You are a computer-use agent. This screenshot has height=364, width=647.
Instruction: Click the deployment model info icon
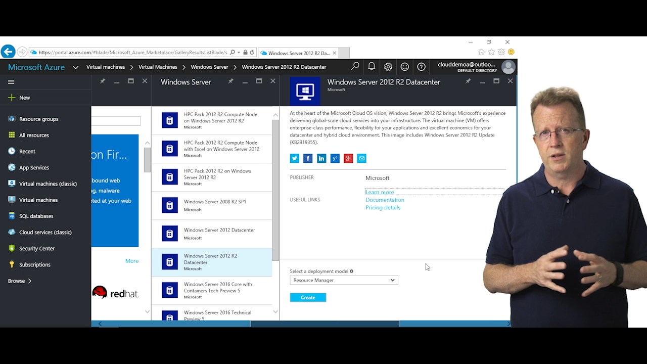click(x=351, y=271)
